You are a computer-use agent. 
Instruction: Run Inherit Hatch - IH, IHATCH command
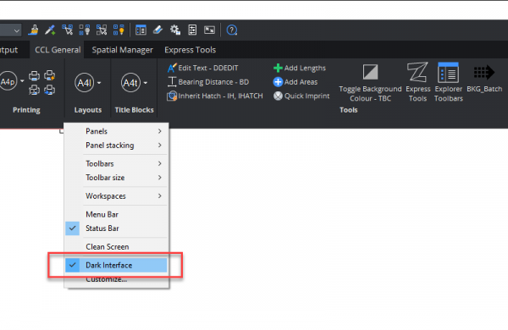(x=215, y=96)
